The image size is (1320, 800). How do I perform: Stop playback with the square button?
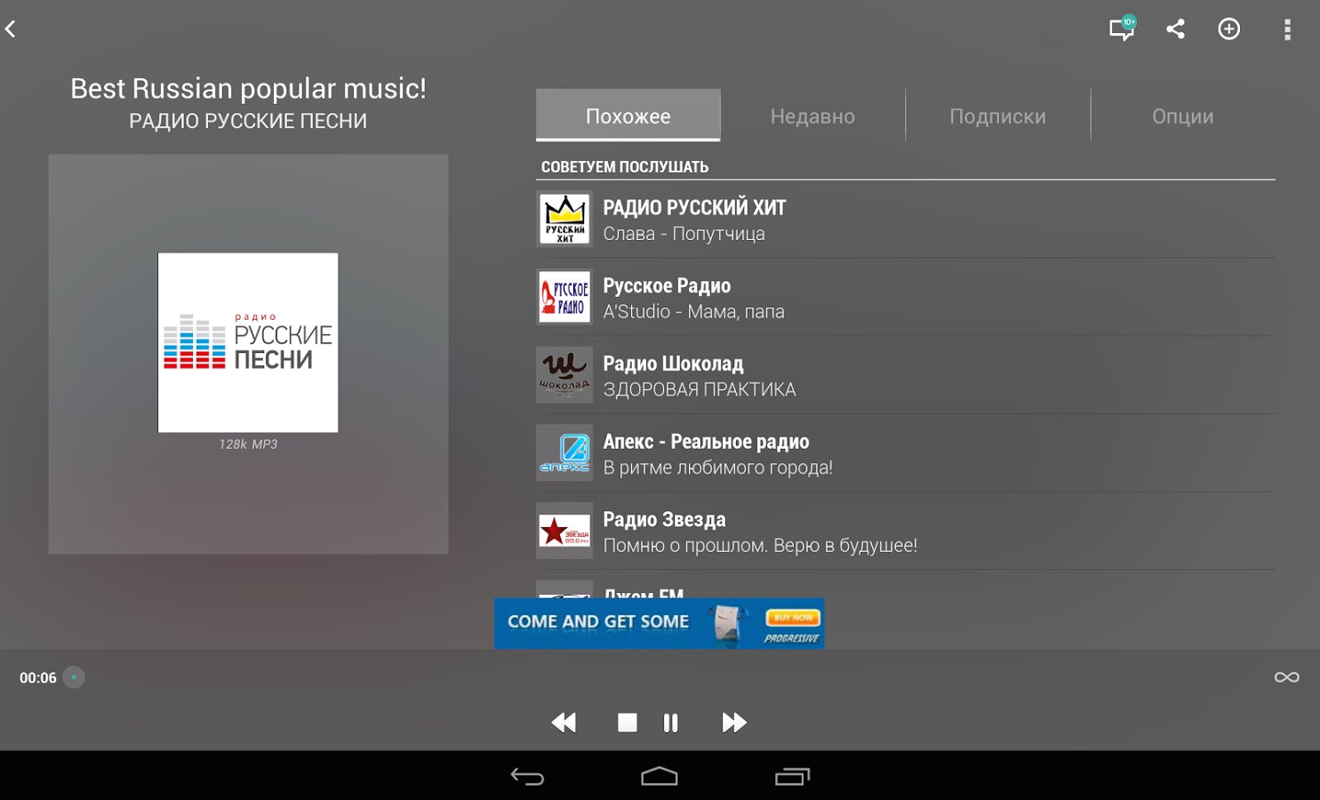[628, 723]
